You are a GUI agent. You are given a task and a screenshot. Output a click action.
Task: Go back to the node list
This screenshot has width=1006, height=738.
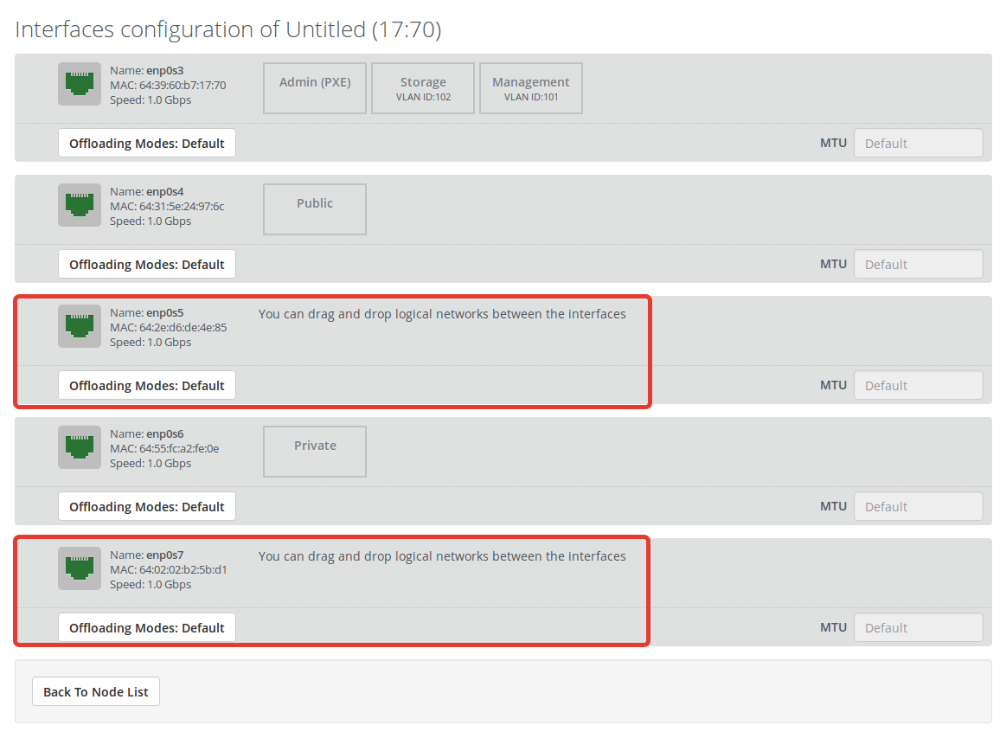coord(96,692)
